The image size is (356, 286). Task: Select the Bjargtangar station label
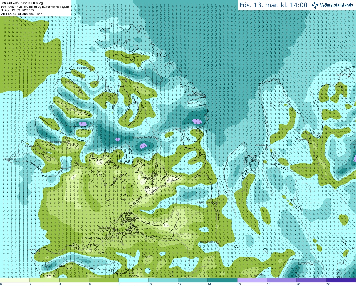9,159
